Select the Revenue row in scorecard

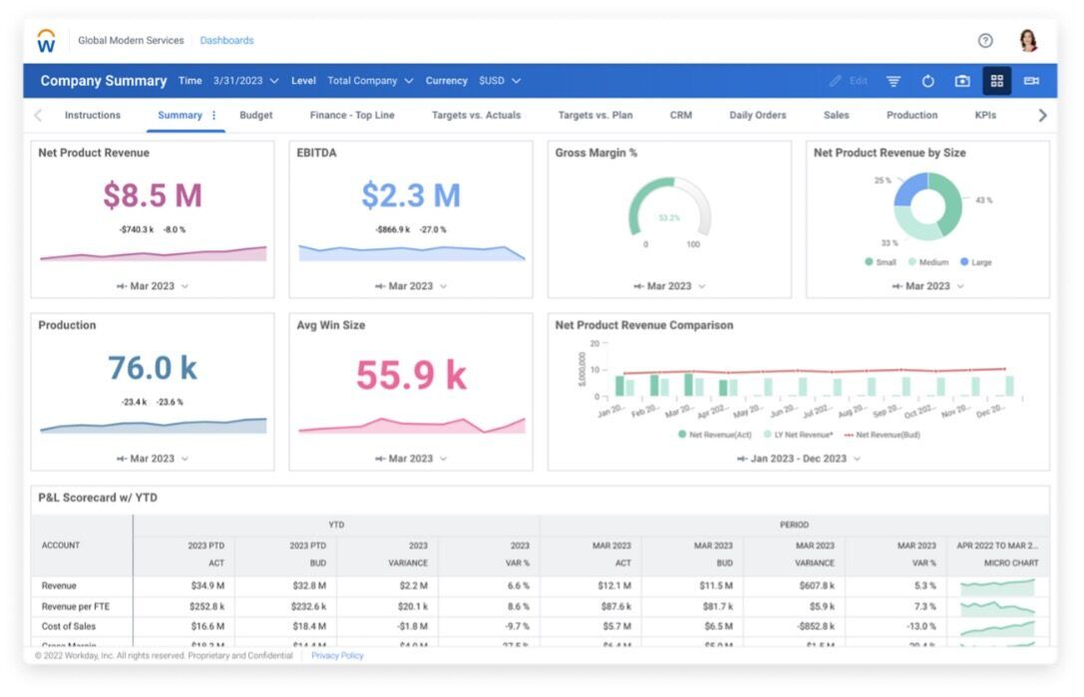pos(540,587)
